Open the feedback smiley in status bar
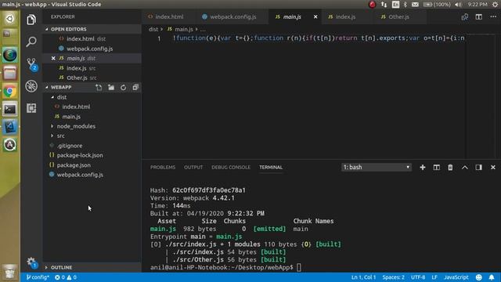 tap(478, 277)
